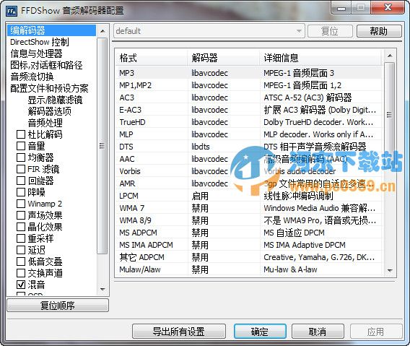Click the 取消 button
Screen dimensions: 410x346
pyautogui.click(x=318, y=332)
